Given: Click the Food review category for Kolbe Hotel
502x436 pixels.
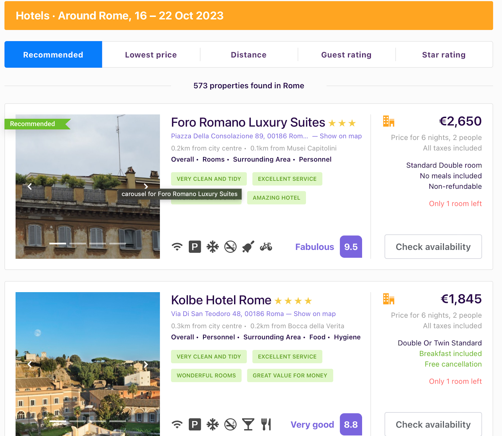Looking at the screenshot, I should click(318, 337).
